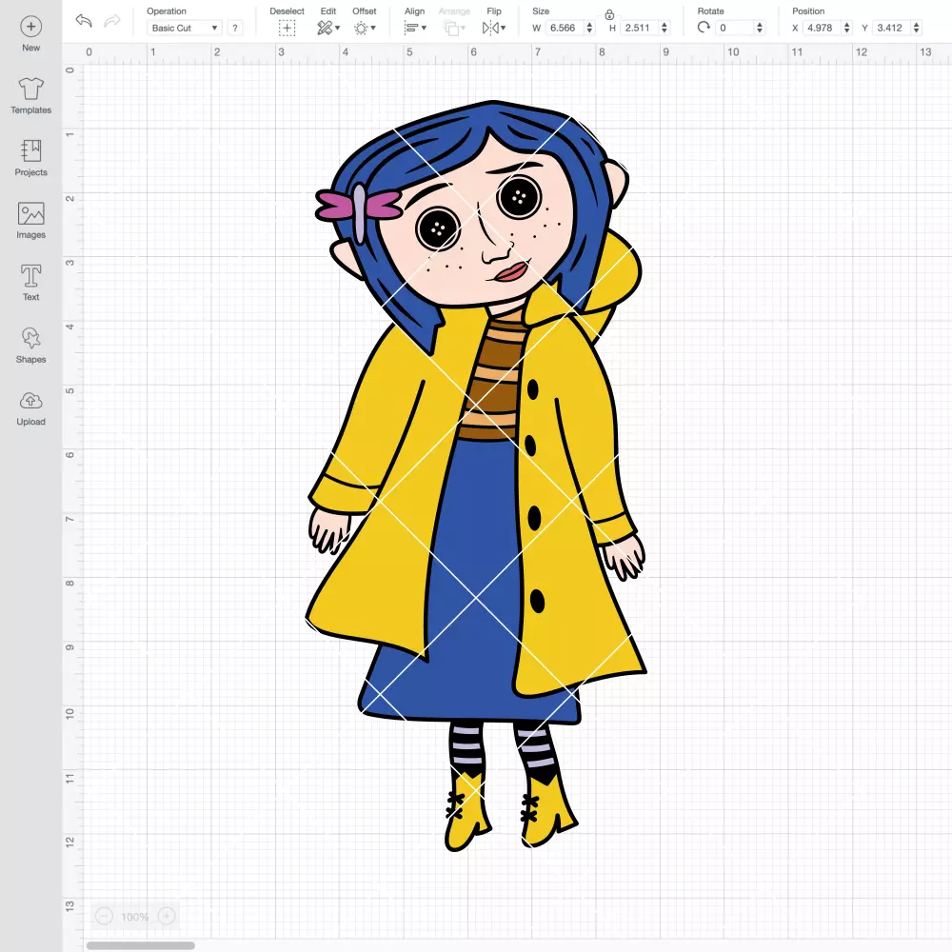
Task: Click the Operation label
Action: [x=167, y=10]
